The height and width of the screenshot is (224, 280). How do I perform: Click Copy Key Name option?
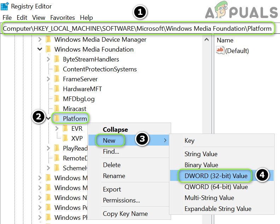(x=125, y=214)
